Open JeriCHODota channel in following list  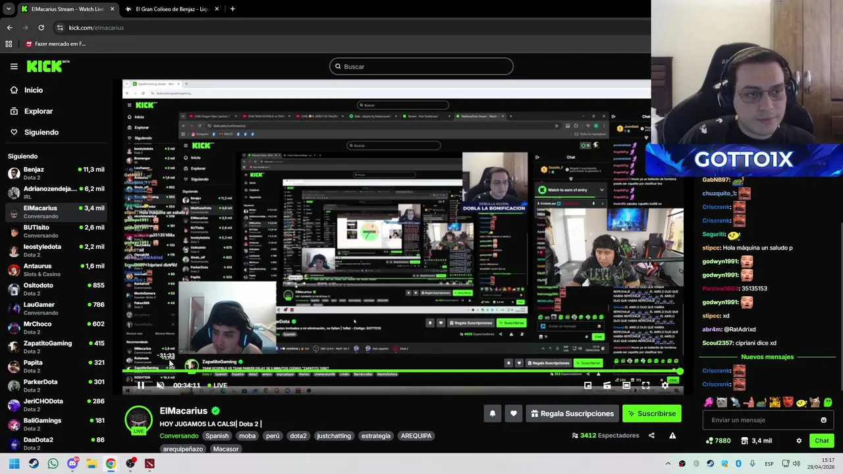point(56,404)
